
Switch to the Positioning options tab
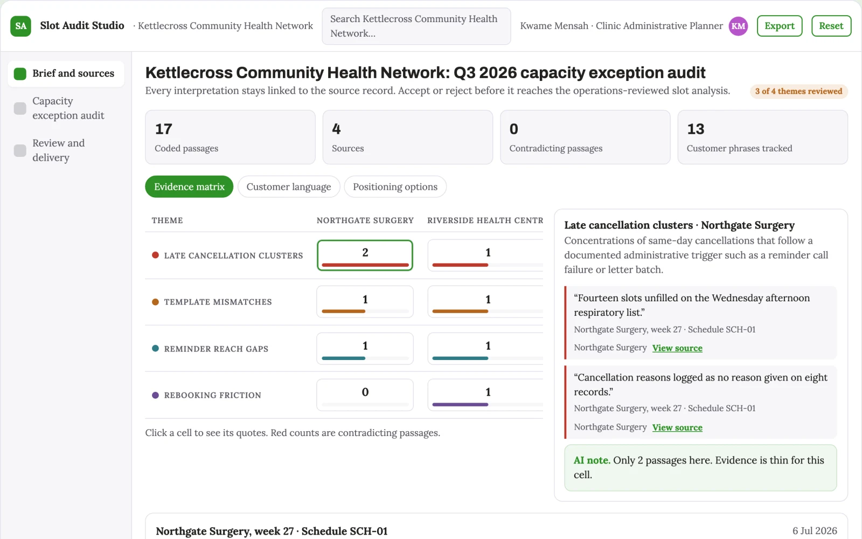coord(395,186)
